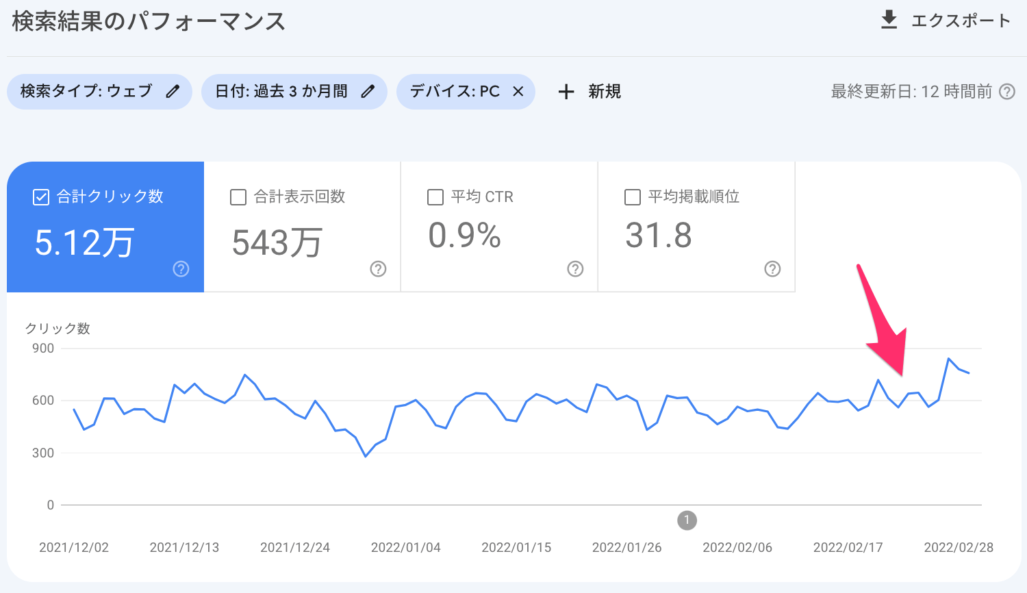Click the エクスポート button label
Image resolution: width=1027 pixels, height=593 pixels.
click(x=961, y=21)
